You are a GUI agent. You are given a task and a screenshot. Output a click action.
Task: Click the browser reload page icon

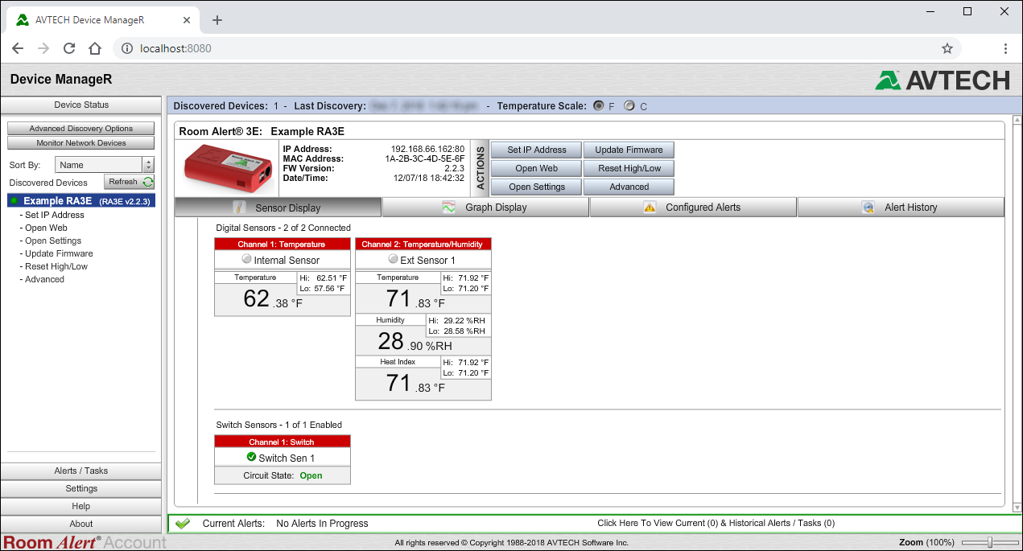click(69, 48)
